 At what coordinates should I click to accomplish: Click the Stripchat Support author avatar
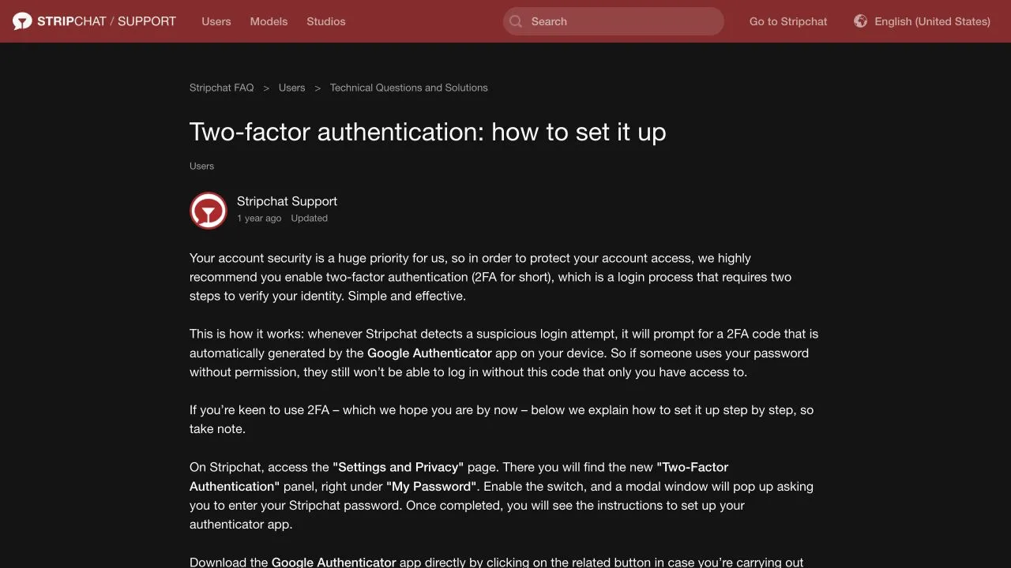209,211
